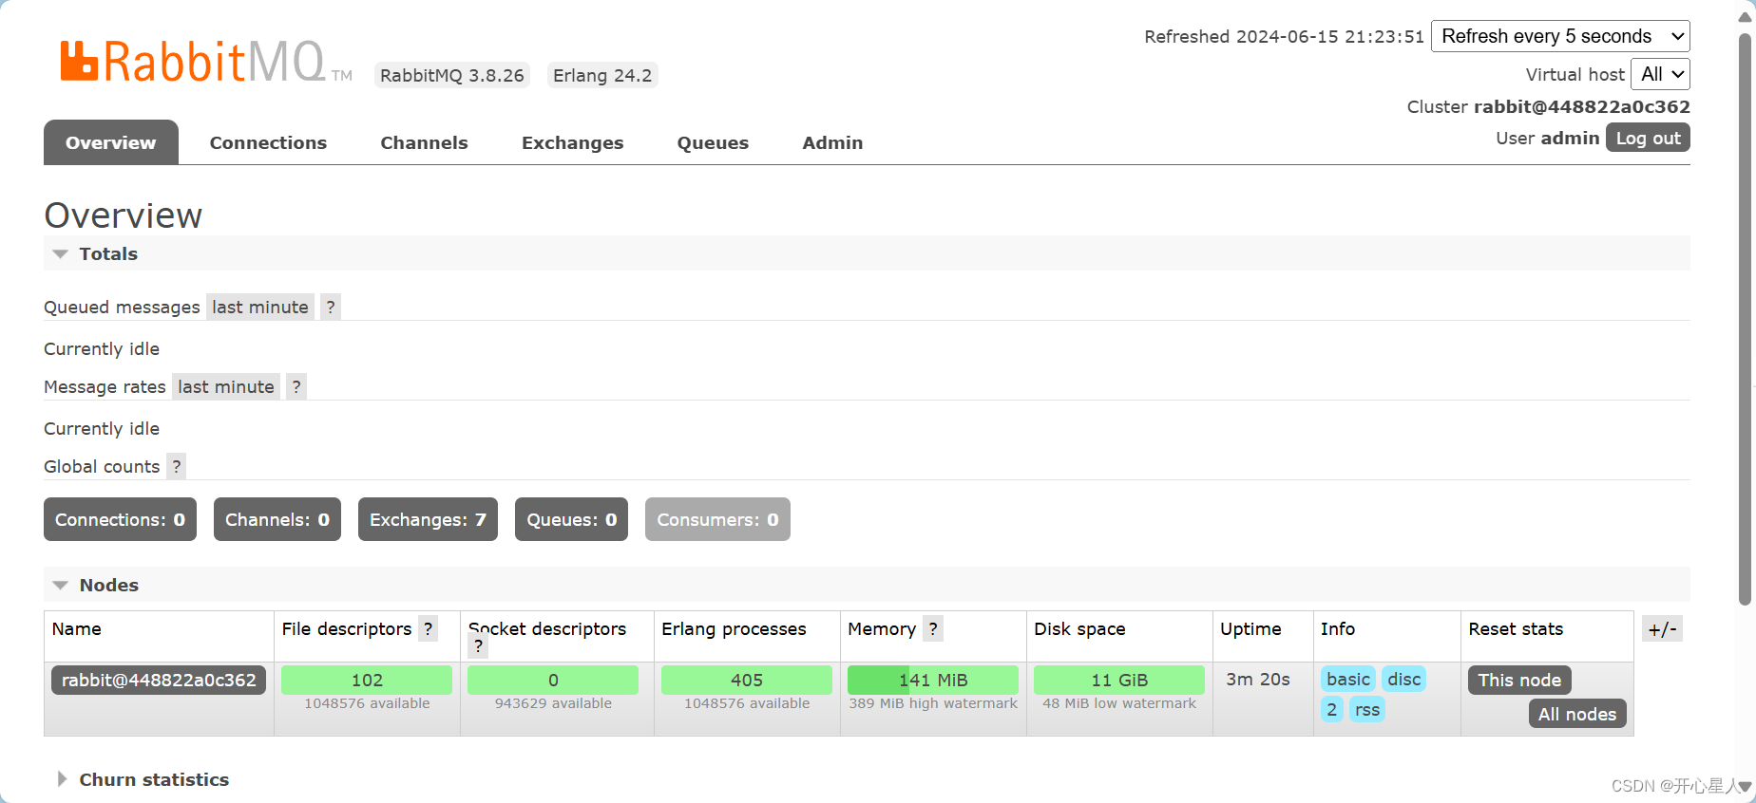Log out of admin user
Screen dimensions: 1756x803
[1648, 138]
